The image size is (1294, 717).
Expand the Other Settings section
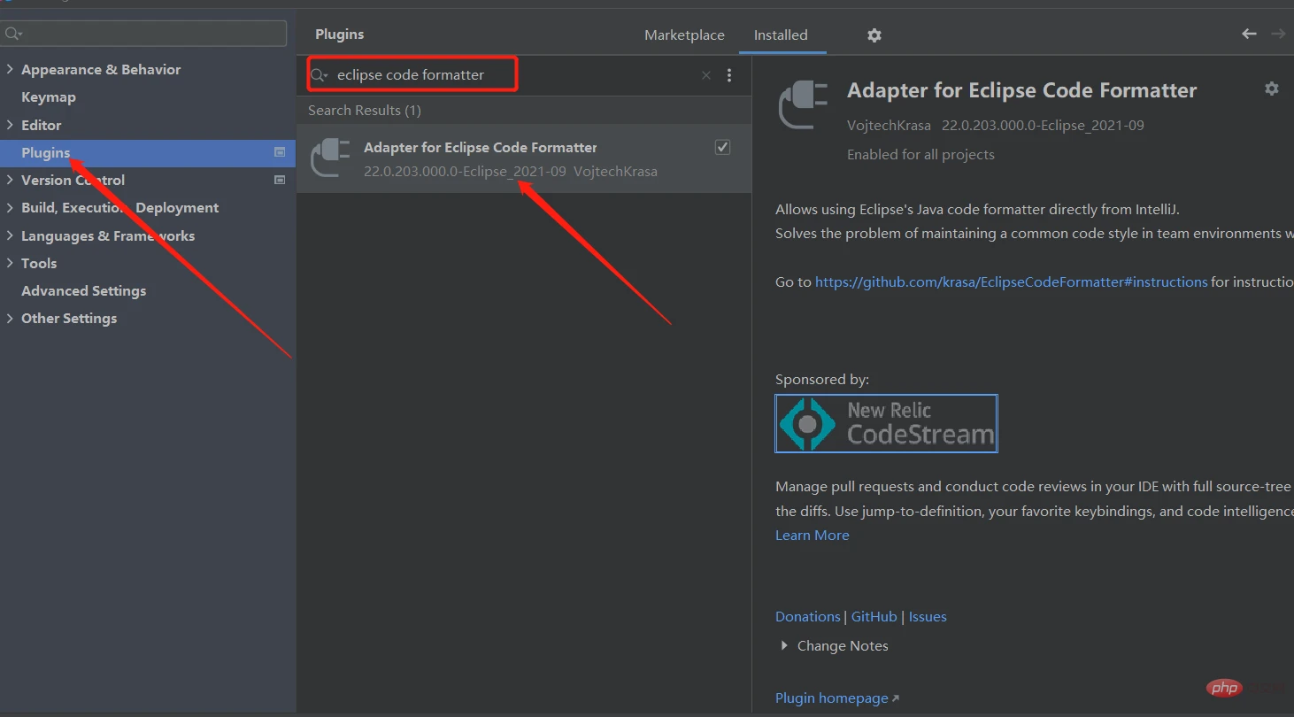click(x=10, y=318)
